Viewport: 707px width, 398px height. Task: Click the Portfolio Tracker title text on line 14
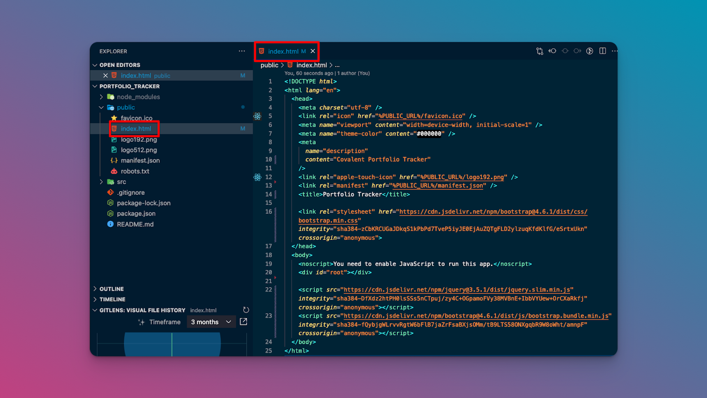tap(352, 194)
